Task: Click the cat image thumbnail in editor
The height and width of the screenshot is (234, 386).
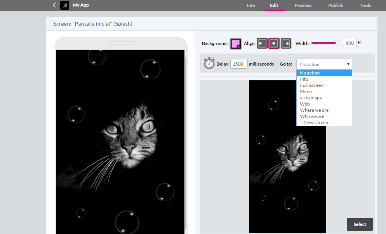Action: pyautogui.click(x=287, y=156)
